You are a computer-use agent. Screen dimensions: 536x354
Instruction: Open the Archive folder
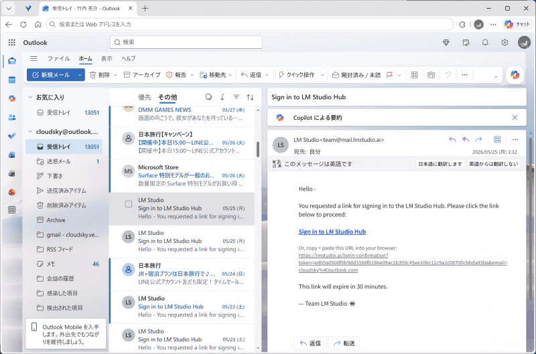point(64,220)
